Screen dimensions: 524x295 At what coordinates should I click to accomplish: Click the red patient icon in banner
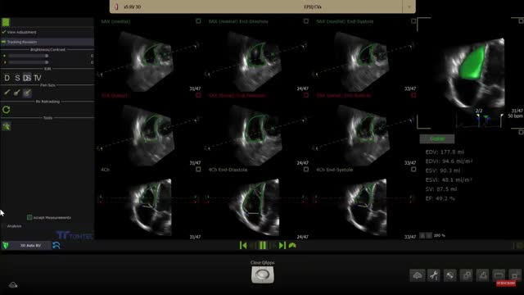tap(116, 7)
